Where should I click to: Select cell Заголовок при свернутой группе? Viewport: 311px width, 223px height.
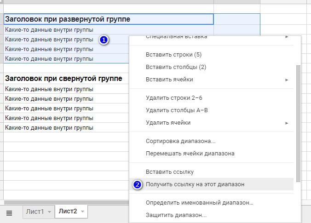point(66,79)
